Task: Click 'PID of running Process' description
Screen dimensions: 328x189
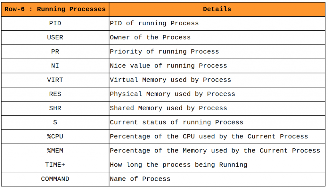Action: (x=154, y=23)
